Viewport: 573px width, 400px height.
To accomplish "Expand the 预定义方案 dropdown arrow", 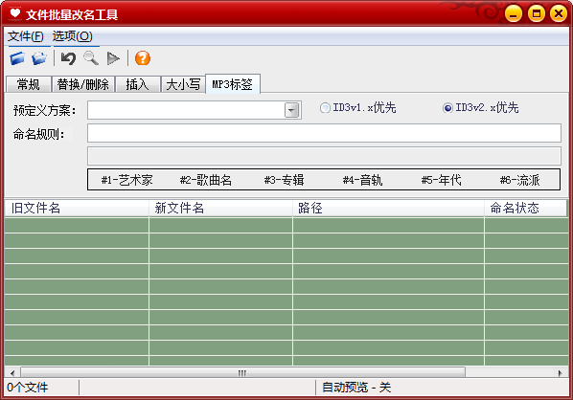I will point(291,110).
